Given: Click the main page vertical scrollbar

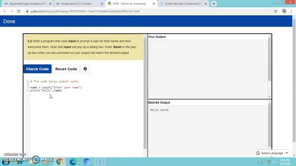Looking at the screenshot, I should tap(294, 80).
